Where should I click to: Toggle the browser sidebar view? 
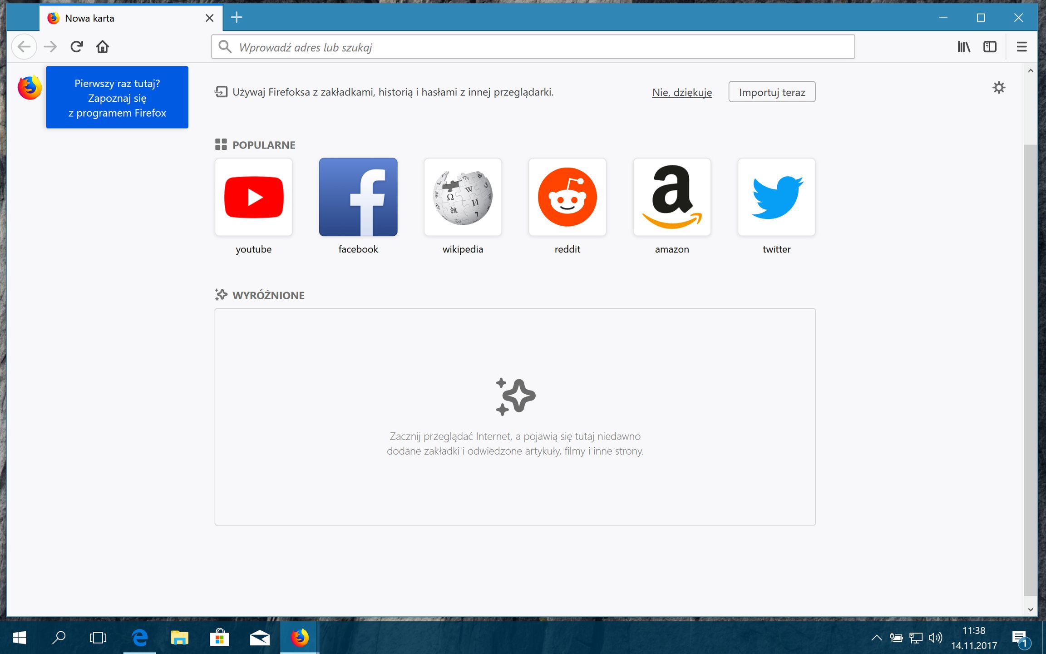pyautogui.click(x=990, y=46)
